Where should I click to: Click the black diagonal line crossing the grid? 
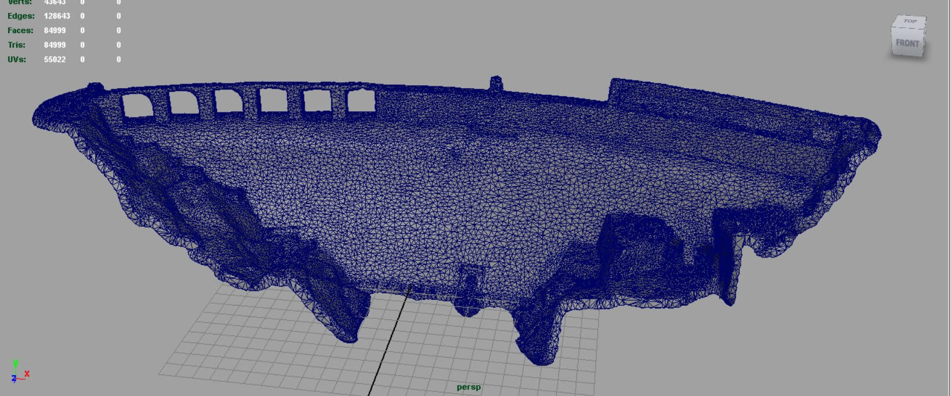point(389,342)
